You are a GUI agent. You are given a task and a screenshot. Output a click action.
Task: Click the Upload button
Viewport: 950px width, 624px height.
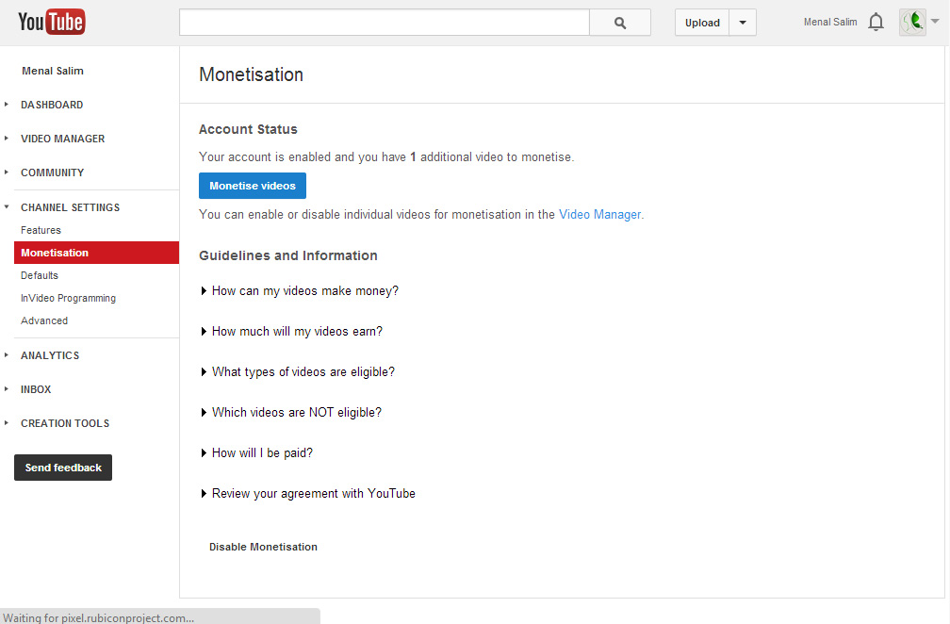[702, 23]
